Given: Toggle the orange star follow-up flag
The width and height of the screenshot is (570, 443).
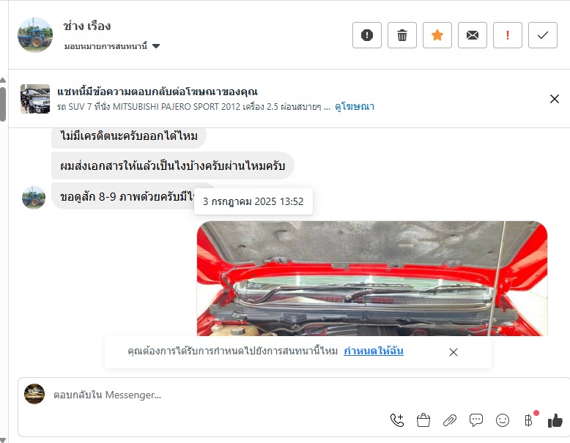Looking at the screenshot, I should (x=437, y=35).
